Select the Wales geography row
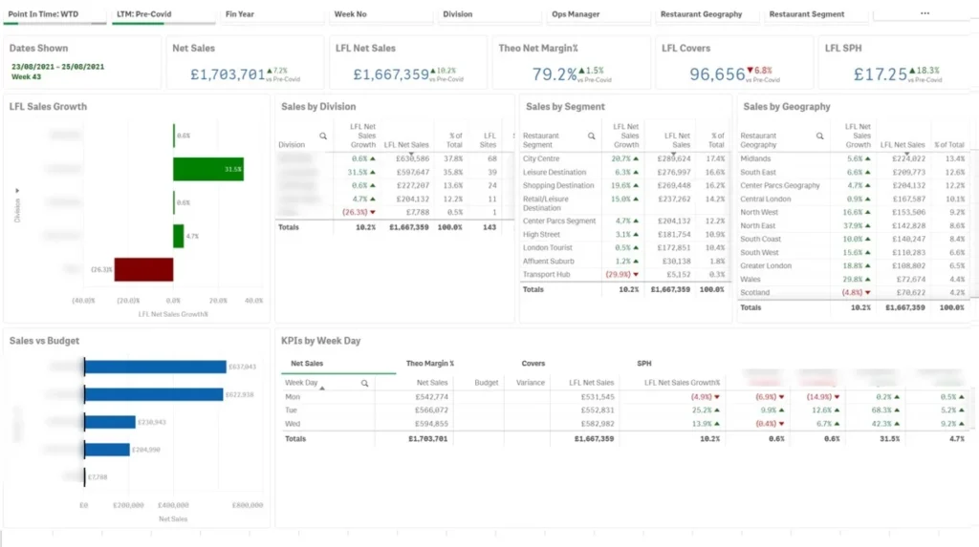The width and height of the screenshot is (979, 547). [852, 280]
